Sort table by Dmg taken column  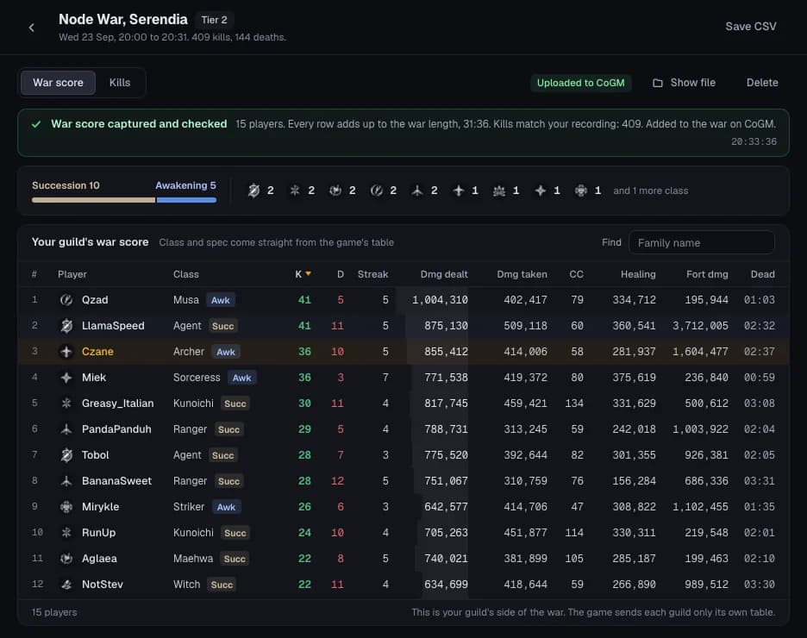pyautogui.click(x=522, y=274)
